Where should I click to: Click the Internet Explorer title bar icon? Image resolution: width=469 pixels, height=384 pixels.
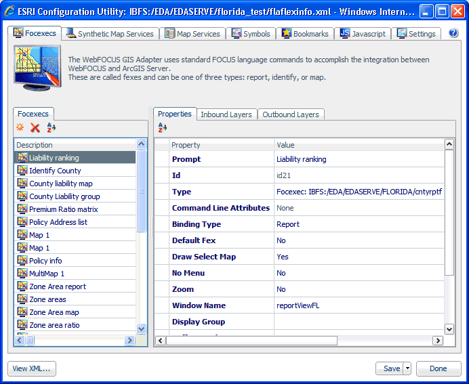tap(10, 12)
